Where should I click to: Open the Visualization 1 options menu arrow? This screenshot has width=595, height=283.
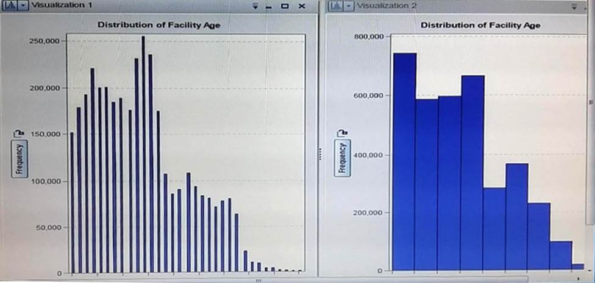(x=255, y=6)
